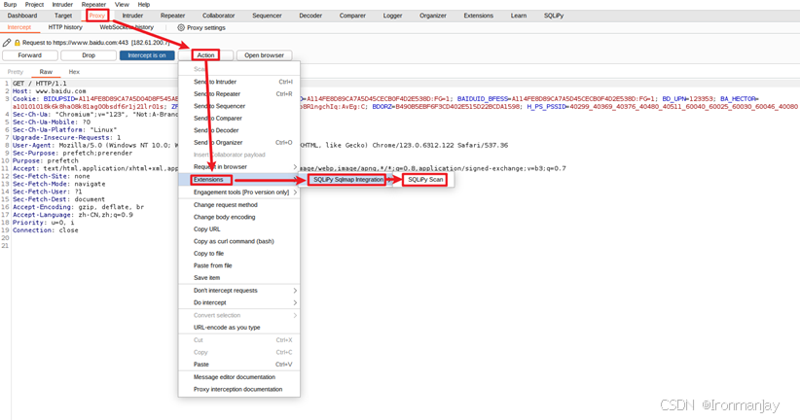Choose Paste in context menu

point(238,365)
